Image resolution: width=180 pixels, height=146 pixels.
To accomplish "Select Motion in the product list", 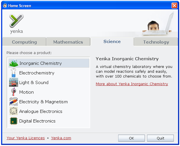I will (x=26, y=92).
